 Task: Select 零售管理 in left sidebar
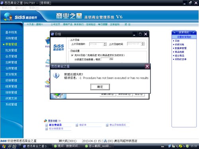coord(11,45)
